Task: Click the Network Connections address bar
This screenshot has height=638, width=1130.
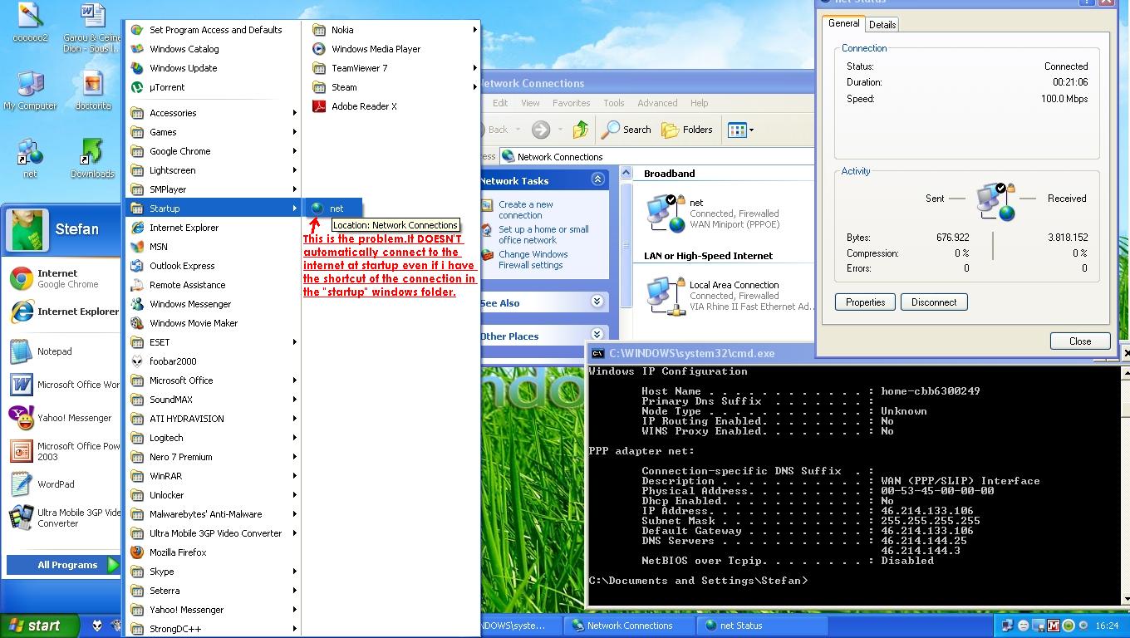Action: [x=656, y=156]
